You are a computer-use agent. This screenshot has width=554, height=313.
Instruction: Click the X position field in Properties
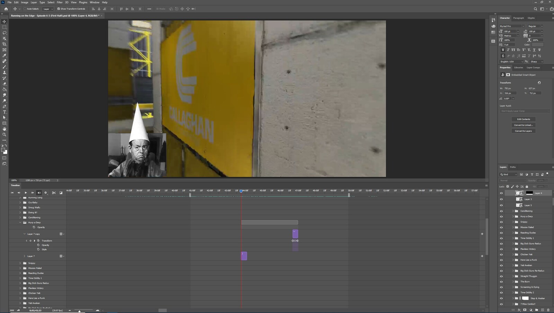510,93
